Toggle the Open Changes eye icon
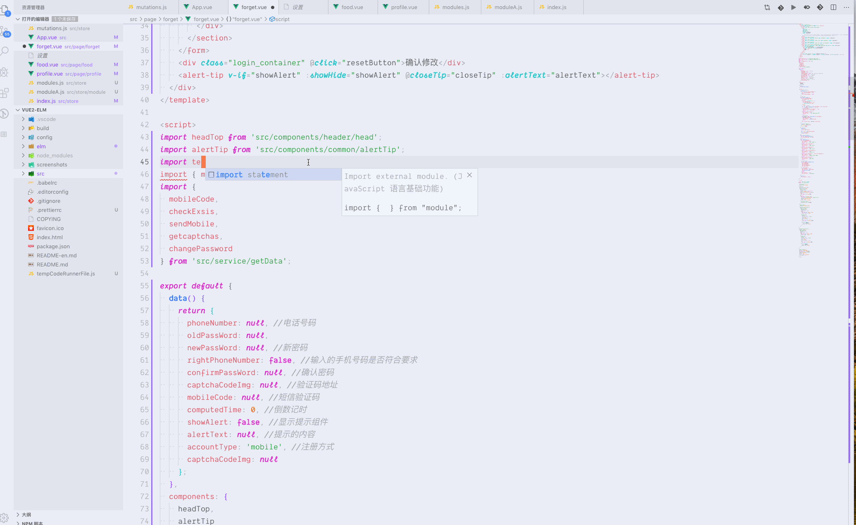This screenshot has height=525, width=856. click(806, 7)
